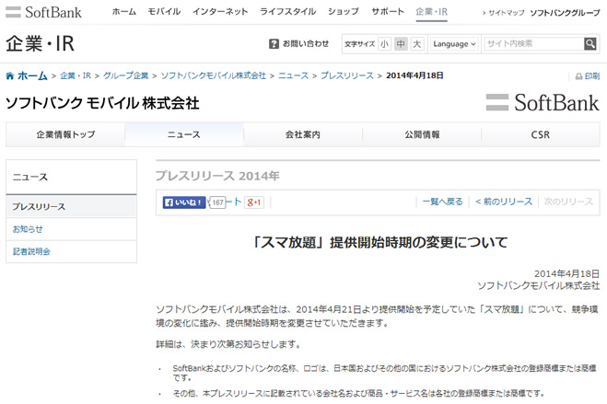Switch to the ニュース tab
The width and height of the screenshot is (607, 404).
click(x=184, y=134)
